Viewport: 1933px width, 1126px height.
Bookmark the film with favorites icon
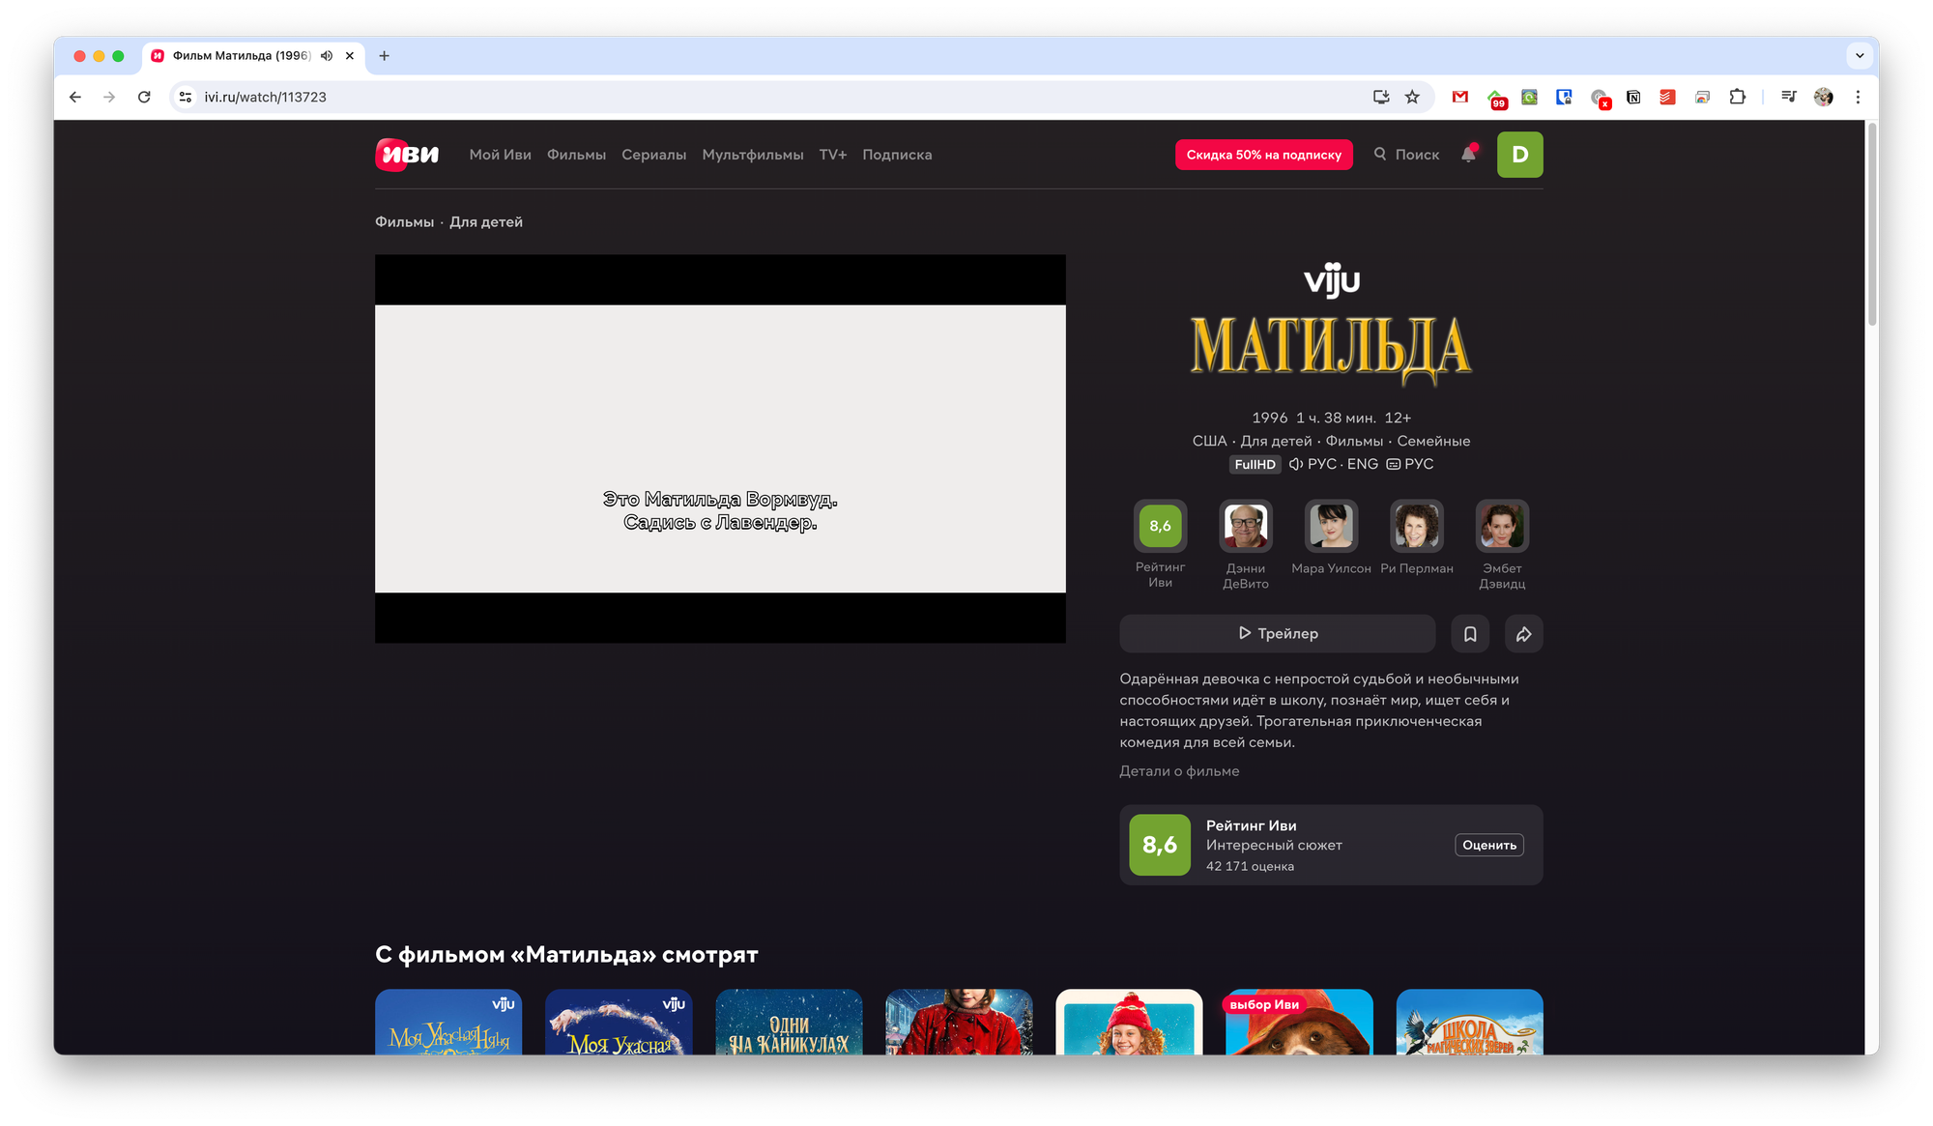tap(1470, 634)
